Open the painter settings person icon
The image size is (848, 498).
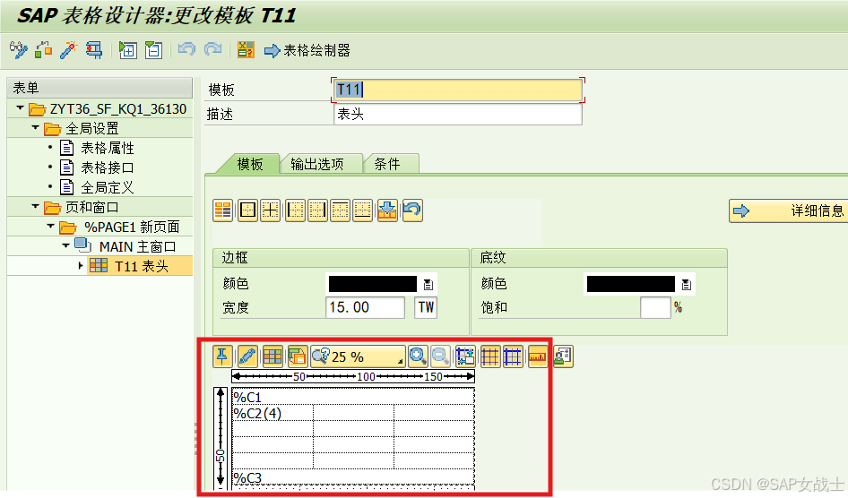(563, 356)
